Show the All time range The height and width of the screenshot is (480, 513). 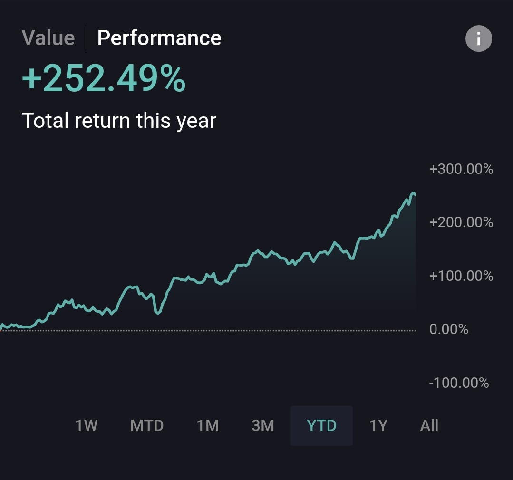point(429,425)
